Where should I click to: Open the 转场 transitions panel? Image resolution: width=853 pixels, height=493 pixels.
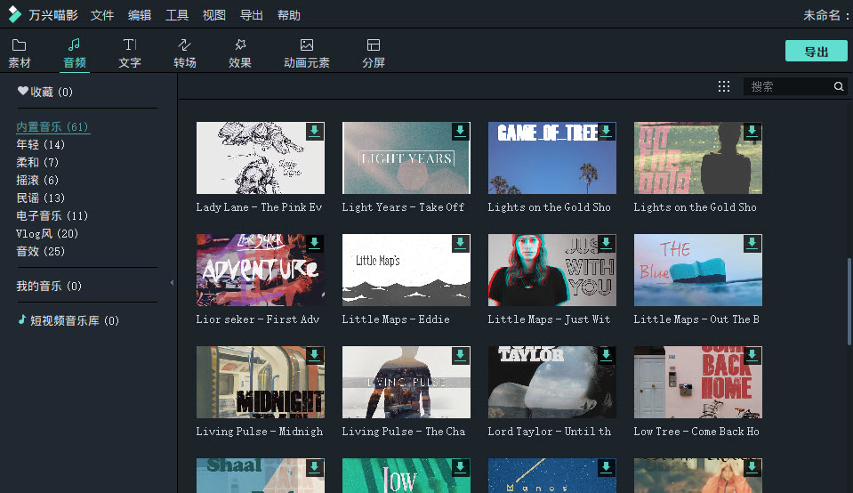(185, 53)
